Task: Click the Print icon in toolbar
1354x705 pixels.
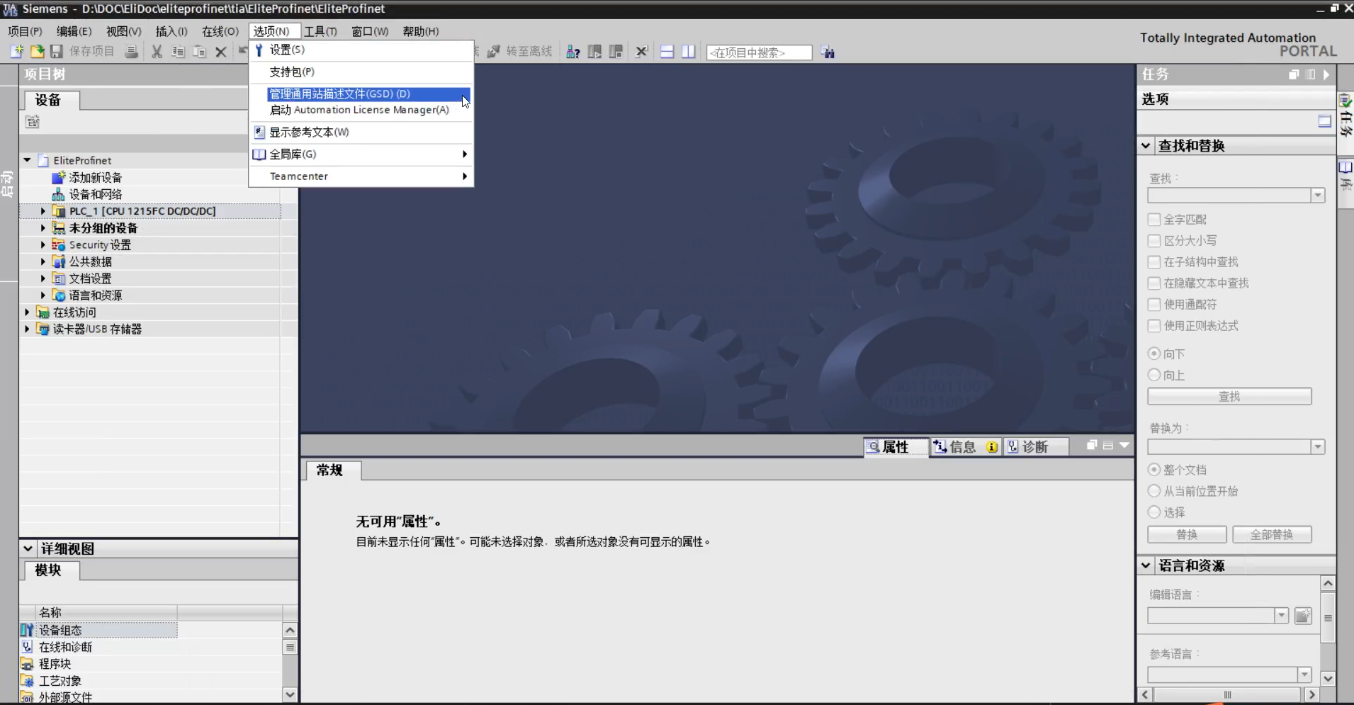Action: click(131, 52)
